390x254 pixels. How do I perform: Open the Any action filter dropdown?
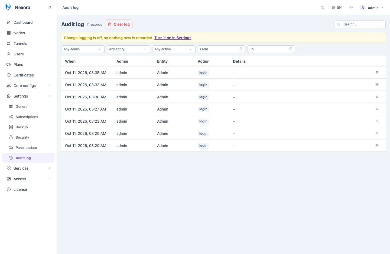click(x=174, y=49)
